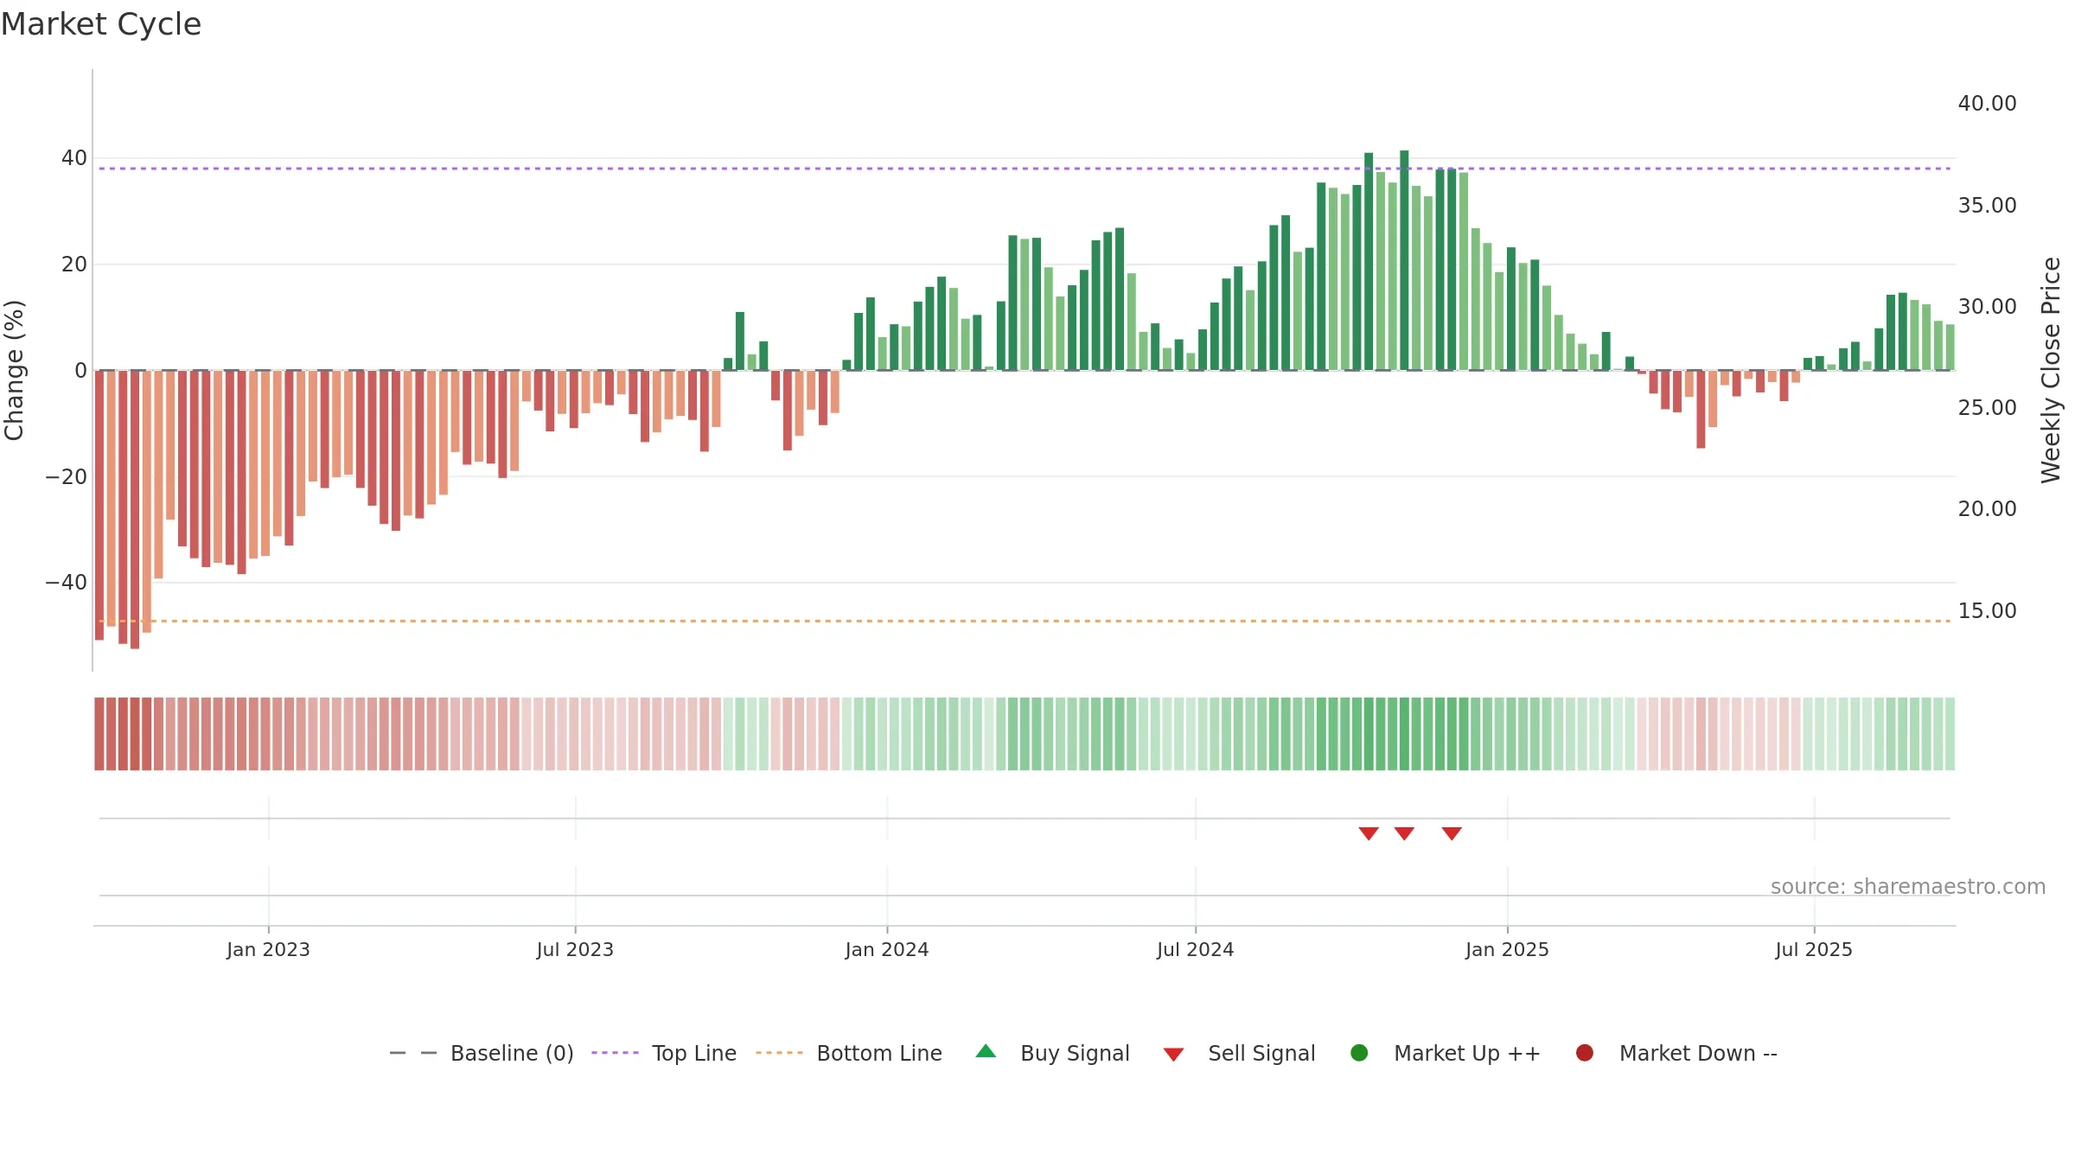Click the 40 tick on Change axis

73,158
